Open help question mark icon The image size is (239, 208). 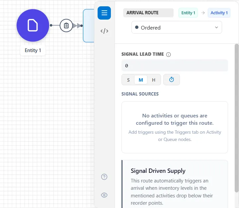(x=104, y=177)
